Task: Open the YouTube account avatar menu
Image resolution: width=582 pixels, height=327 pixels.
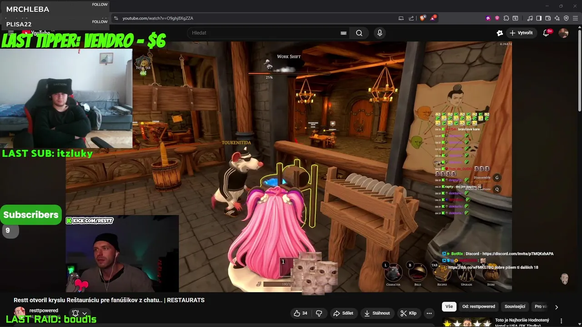Action: [564, 33]
